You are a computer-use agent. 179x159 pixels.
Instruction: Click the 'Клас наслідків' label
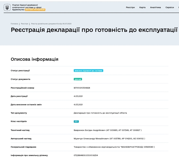point(19,121)
